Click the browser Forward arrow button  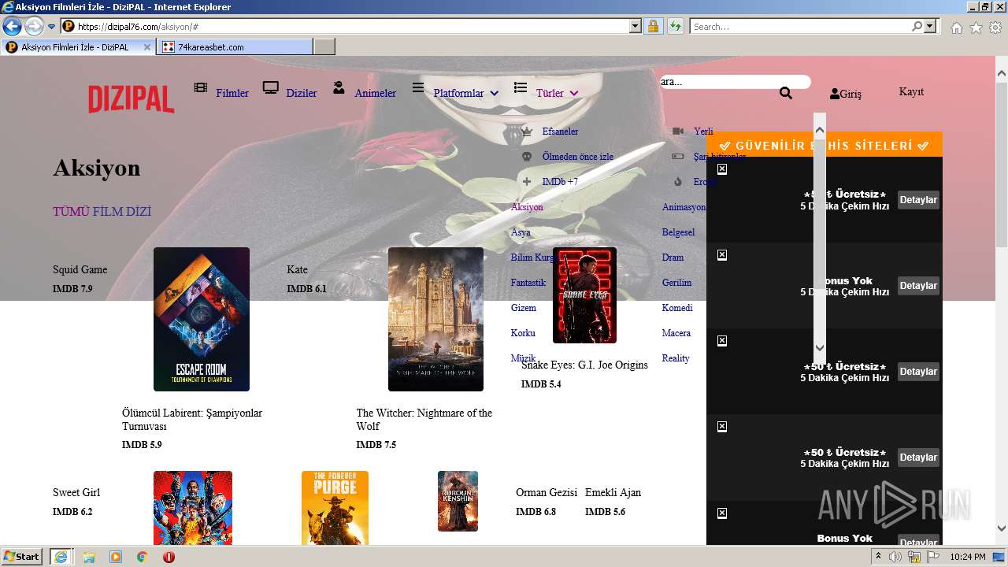34,27
